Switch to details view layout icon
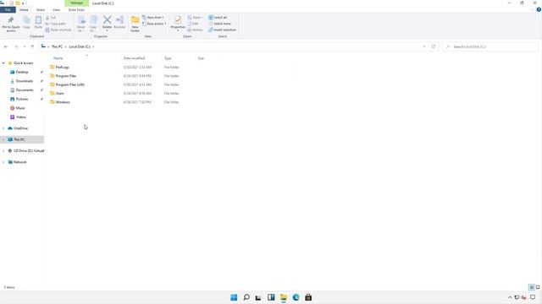This screenshot has height=304, width=542. pyautogui.click(x=532, y=287)
